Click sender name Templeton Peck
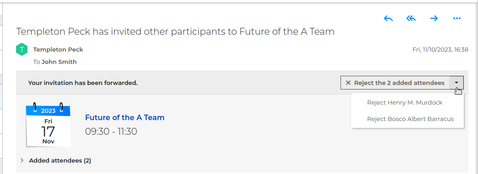 [x=58, y=49]
